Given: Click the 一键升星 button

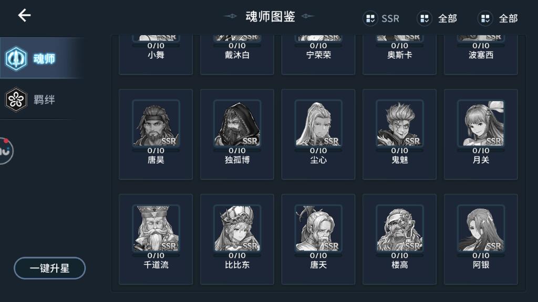Looking at the screenshot, I should click(50, 268).
